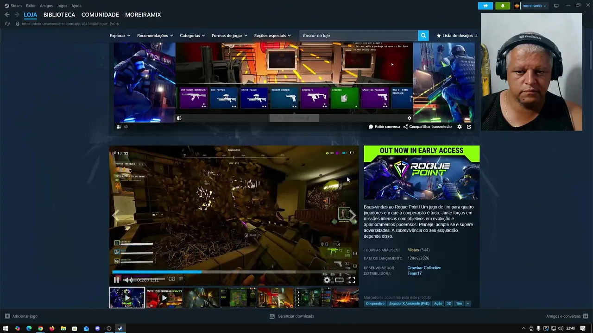The image size is (593, 333).
Task: Switch to the BIBLIOTECA tab
Action: [x=59, y=15]
